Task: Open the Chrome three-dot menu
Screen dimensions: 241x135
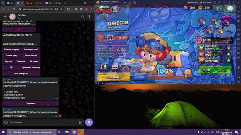Action: (x=92, y=9)
